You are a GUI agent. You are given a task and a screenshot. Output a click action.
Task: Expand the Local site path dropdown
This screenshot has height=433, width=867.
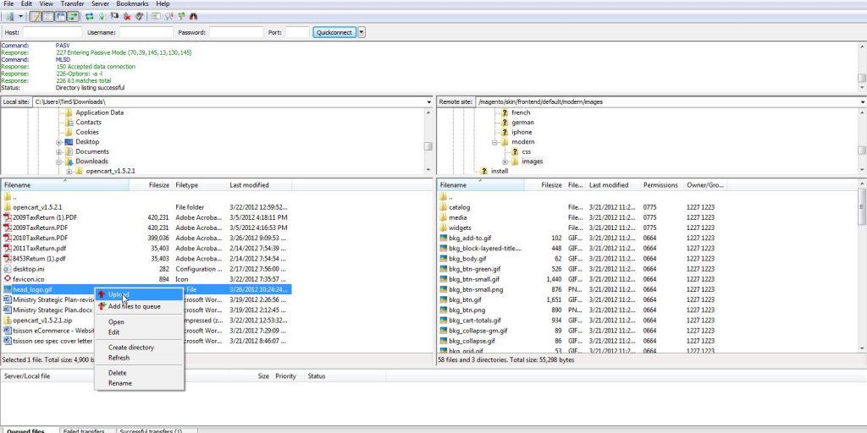point(428,101)
